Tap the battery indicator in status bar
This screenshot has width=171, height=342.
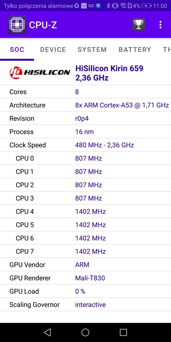(x=146, y=6)
